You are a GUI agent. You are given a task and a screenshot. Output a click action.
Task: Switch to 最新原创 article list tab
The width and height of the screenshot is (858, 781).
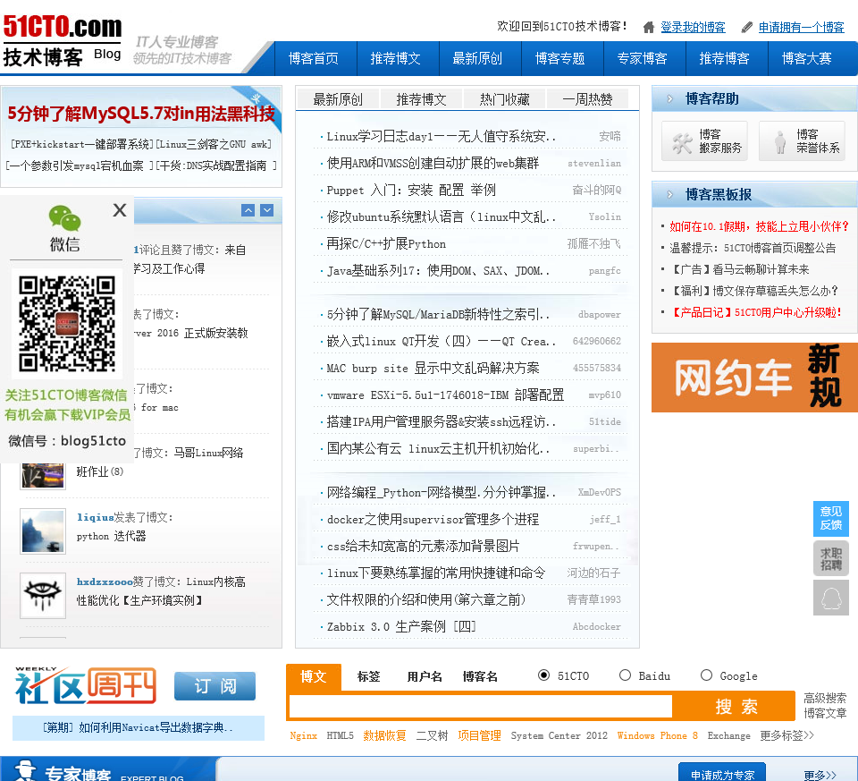338,99
